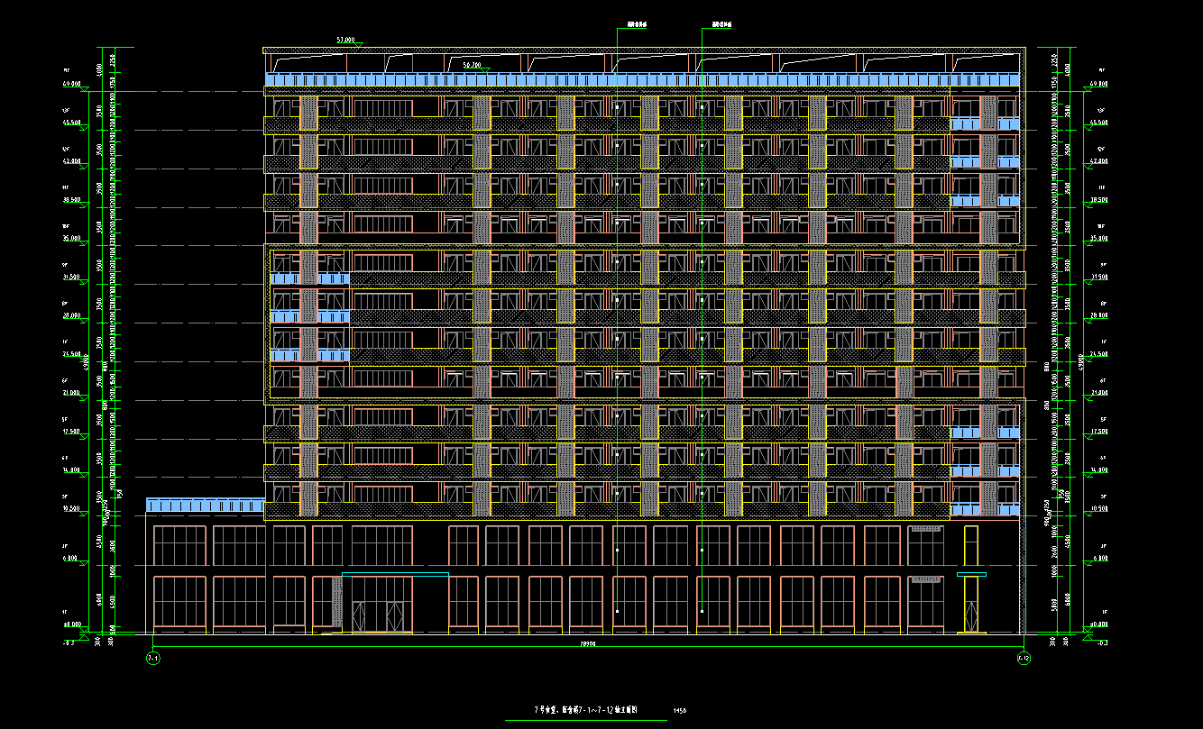Click the 7-1 grid axis bubble
1203x729 pixels.
coord(152,659)
